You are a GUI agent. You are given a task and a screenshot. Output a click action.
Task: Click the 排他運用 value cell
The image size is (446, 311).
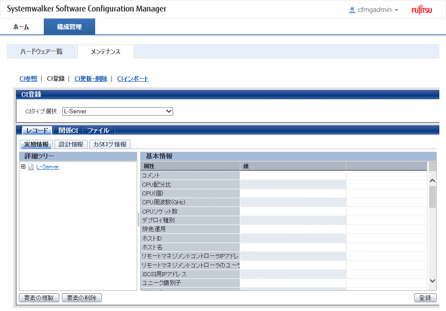point(293,229)
